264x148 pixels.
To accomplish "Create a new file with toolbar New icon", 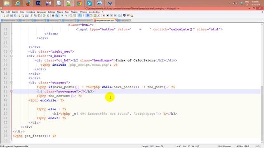I will [4, 16].
